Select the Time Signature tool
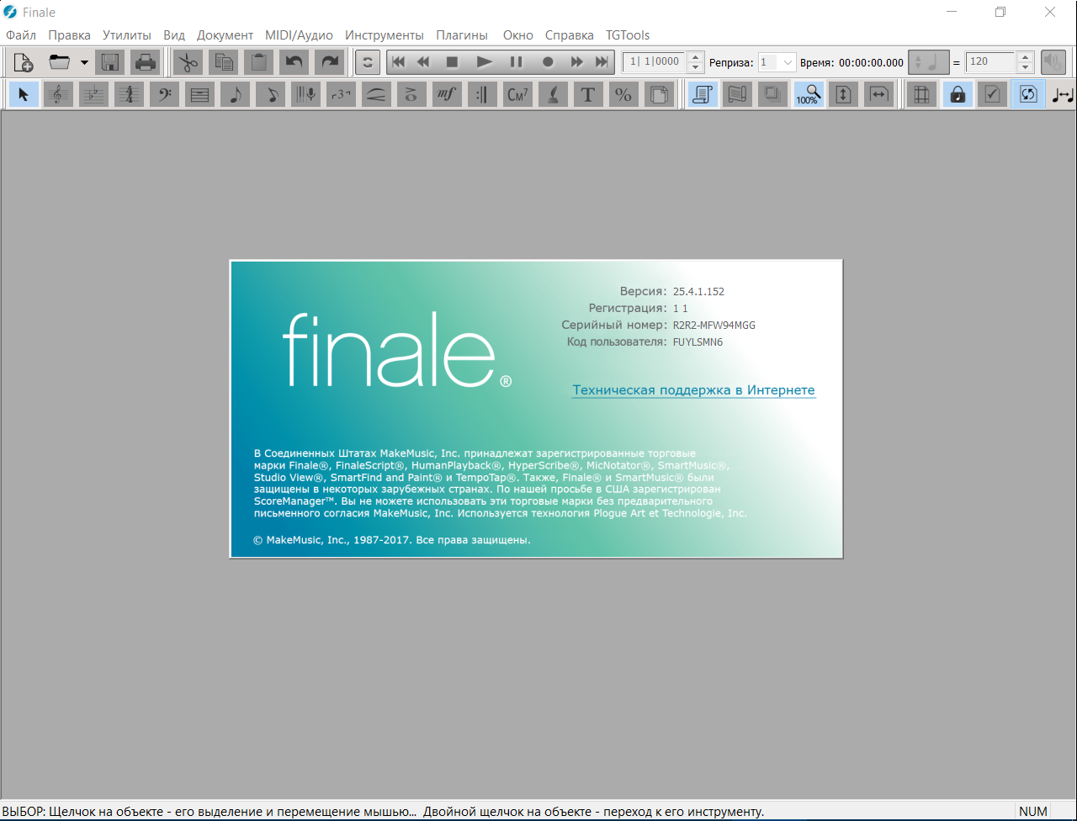The width and height of the screenshot is (1077, 821). 129,95
